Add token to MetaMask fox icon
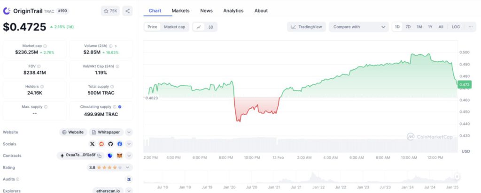This screenshot has width=481, height=193. coord(120,156)
